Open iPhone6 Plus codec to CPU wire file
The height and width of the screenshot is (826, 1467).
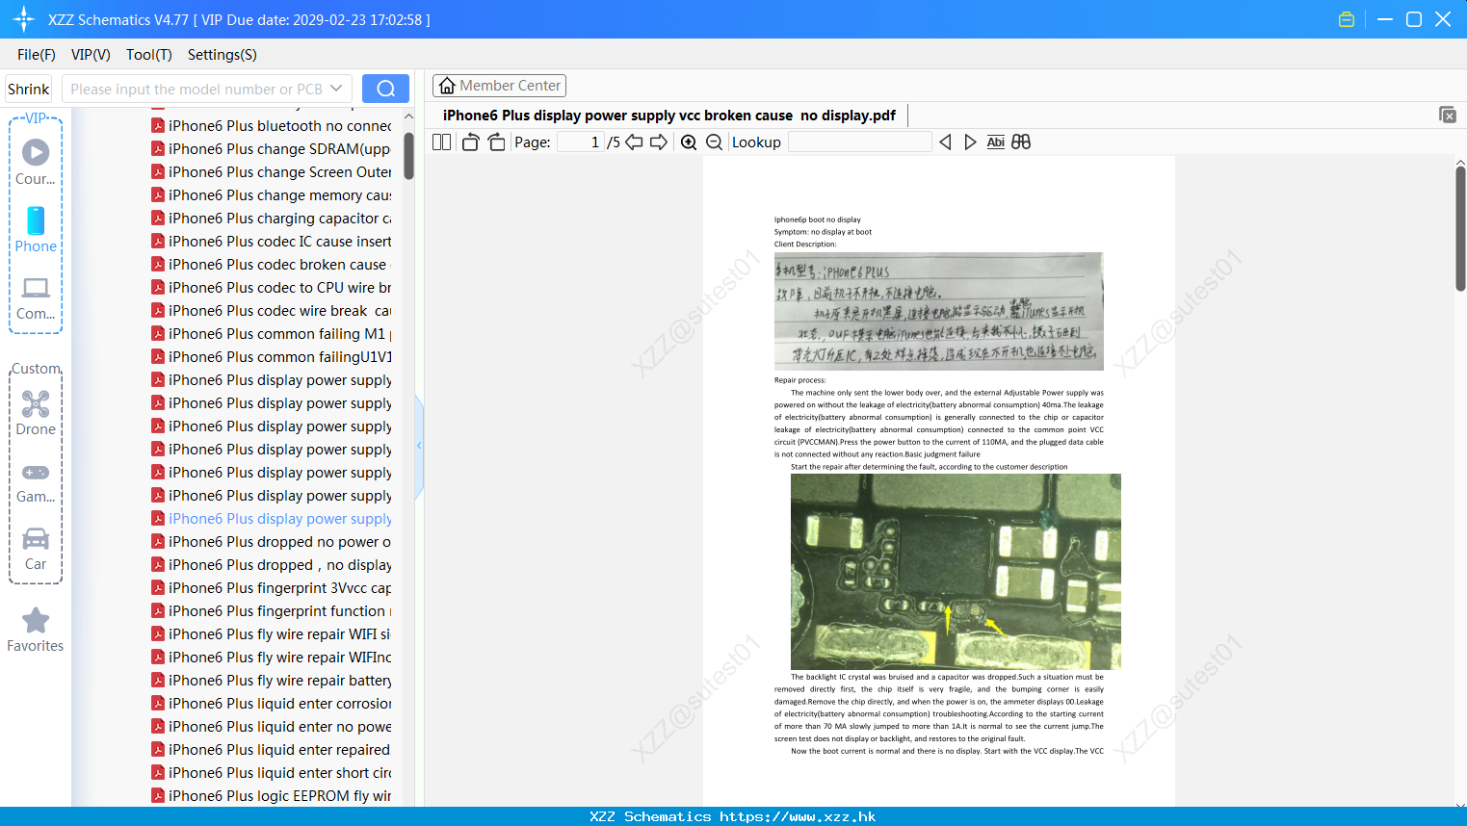point(272,287)
